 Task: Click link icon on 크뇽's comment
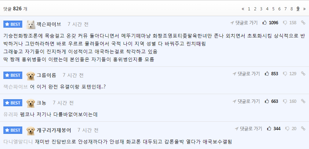[x=303, y=101]
